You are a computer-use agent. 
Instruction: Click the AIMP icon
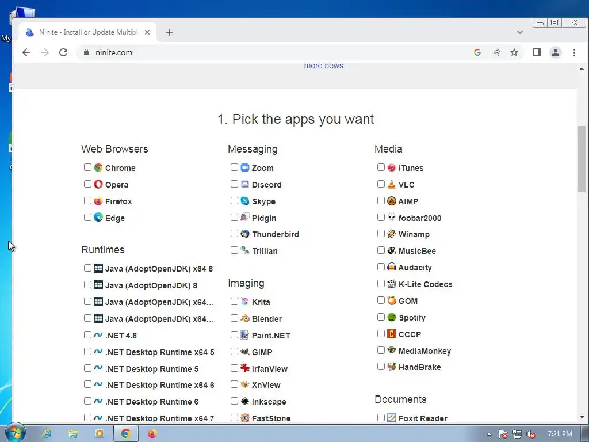click(x=391, y=201)
